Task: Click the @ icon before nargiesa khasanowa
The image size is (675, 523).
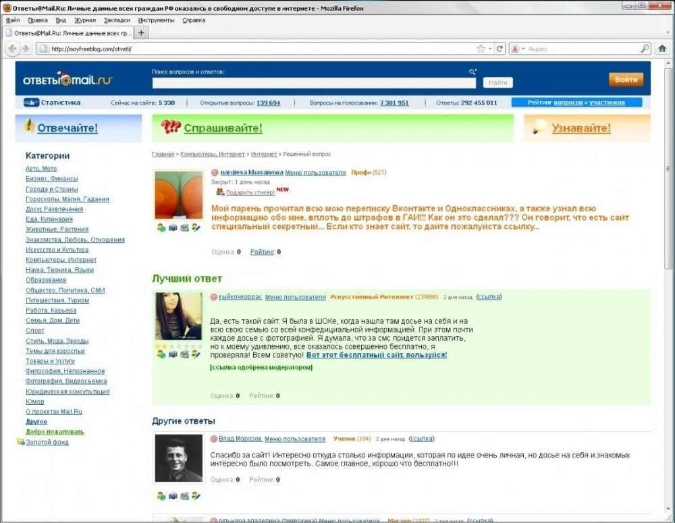Action: tap(215, 173)
